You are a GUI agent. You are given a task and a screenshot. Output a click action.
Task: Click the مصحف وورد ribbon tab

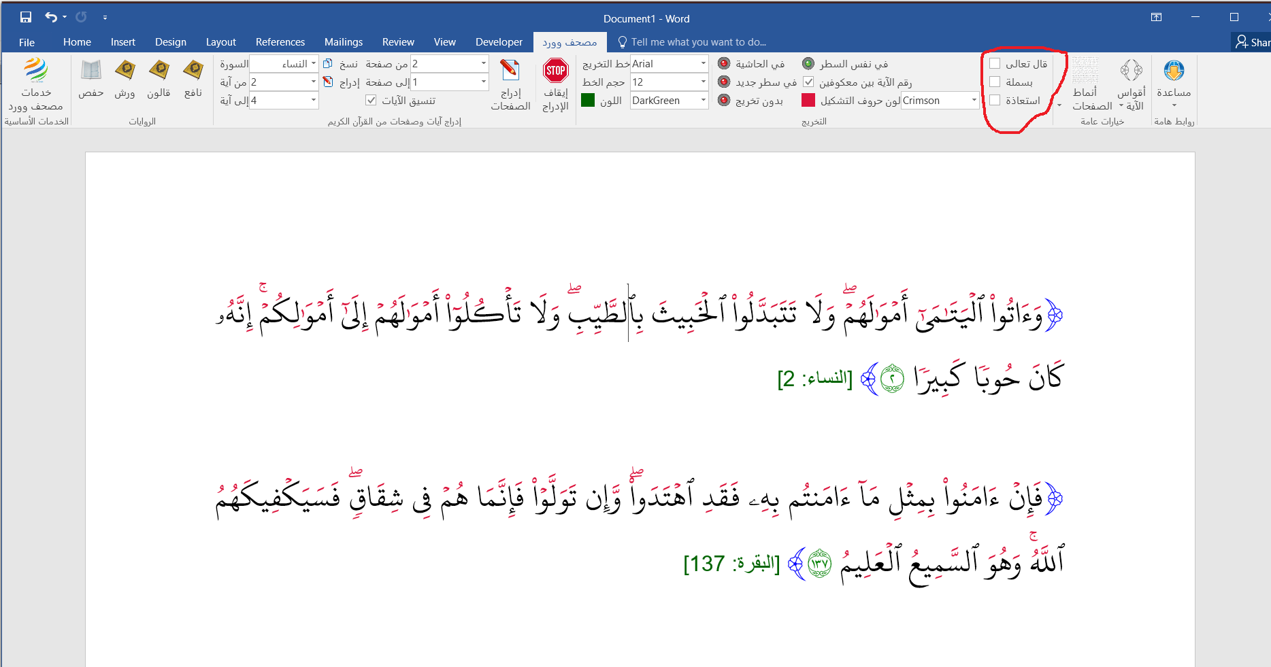(570, 42)
